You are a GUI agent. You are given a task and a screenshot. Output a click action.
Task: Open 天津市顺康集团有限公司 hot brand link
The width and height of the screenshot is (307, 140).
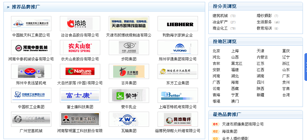coord(243,124)
